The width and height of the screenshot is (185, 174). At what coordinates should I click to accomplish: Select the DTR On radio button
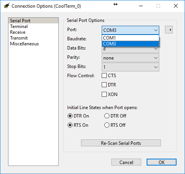pyautogui.click(x=70, y=116)
